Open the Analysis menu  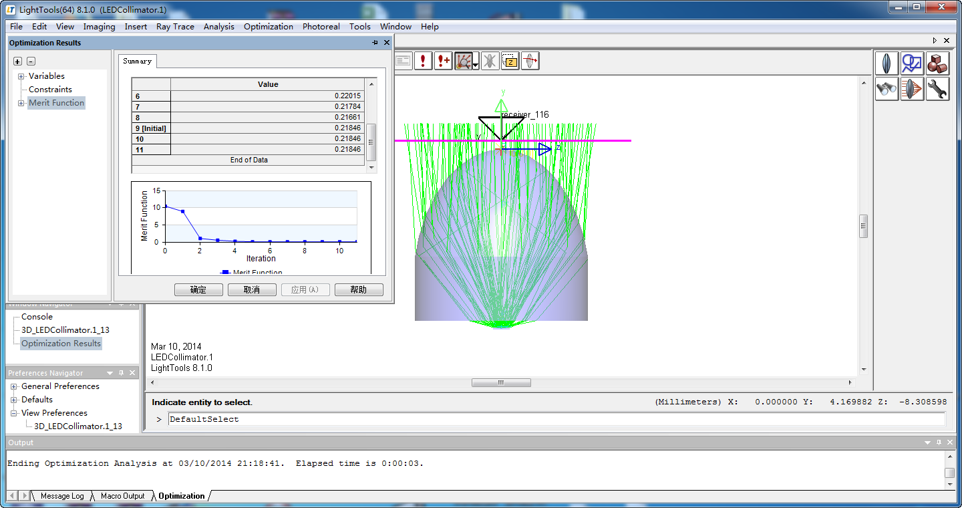point(219,27)
